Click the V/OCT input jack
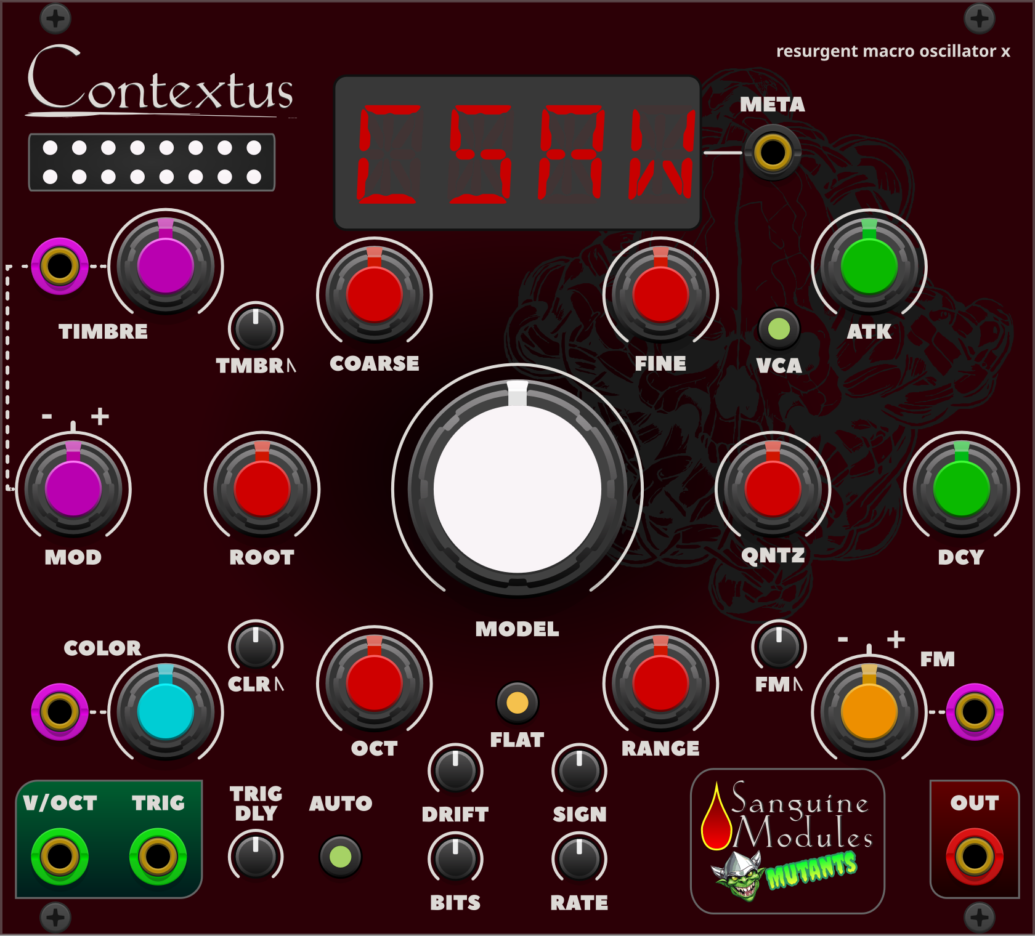 pos(60,856)
